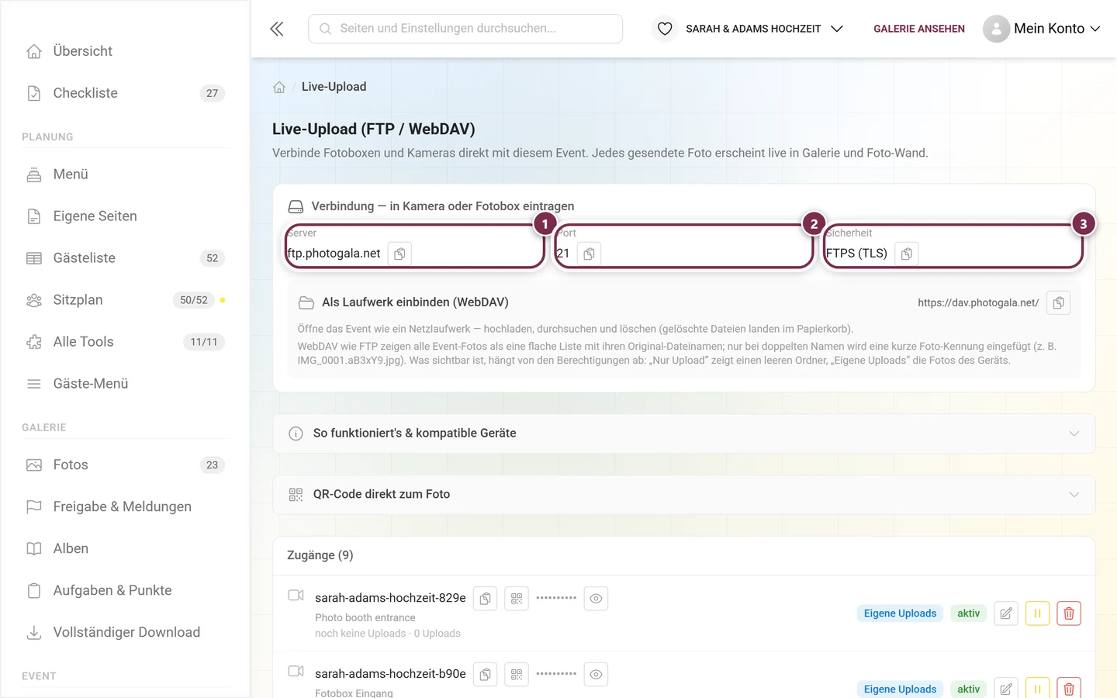Image resolution: width=1117 pixels, height=698 pixels.
Task: Open Gästeliste in the sidebar
Action: [125, 258]
